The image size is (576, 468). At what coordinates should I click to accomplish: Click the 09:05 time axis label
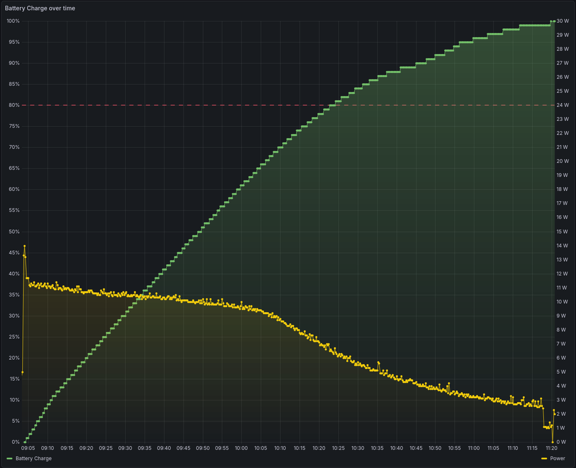coord(28,449)
